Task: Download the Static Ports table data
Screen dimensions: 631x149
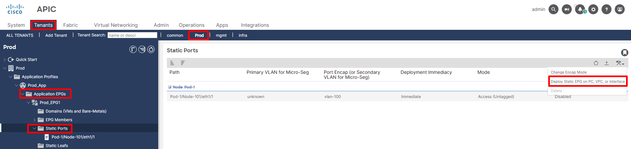Action: 607,63
